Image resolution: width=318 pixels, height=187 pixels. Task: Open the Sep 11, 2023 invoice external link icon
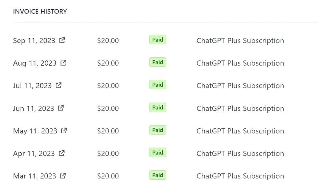[x=62, y=40]
